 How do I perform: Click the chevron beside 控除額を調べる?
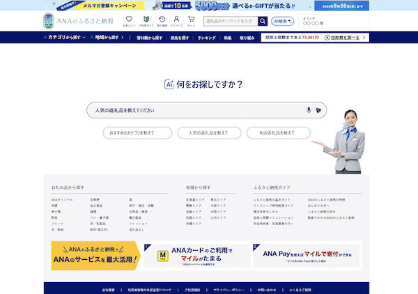pos(364,38)
